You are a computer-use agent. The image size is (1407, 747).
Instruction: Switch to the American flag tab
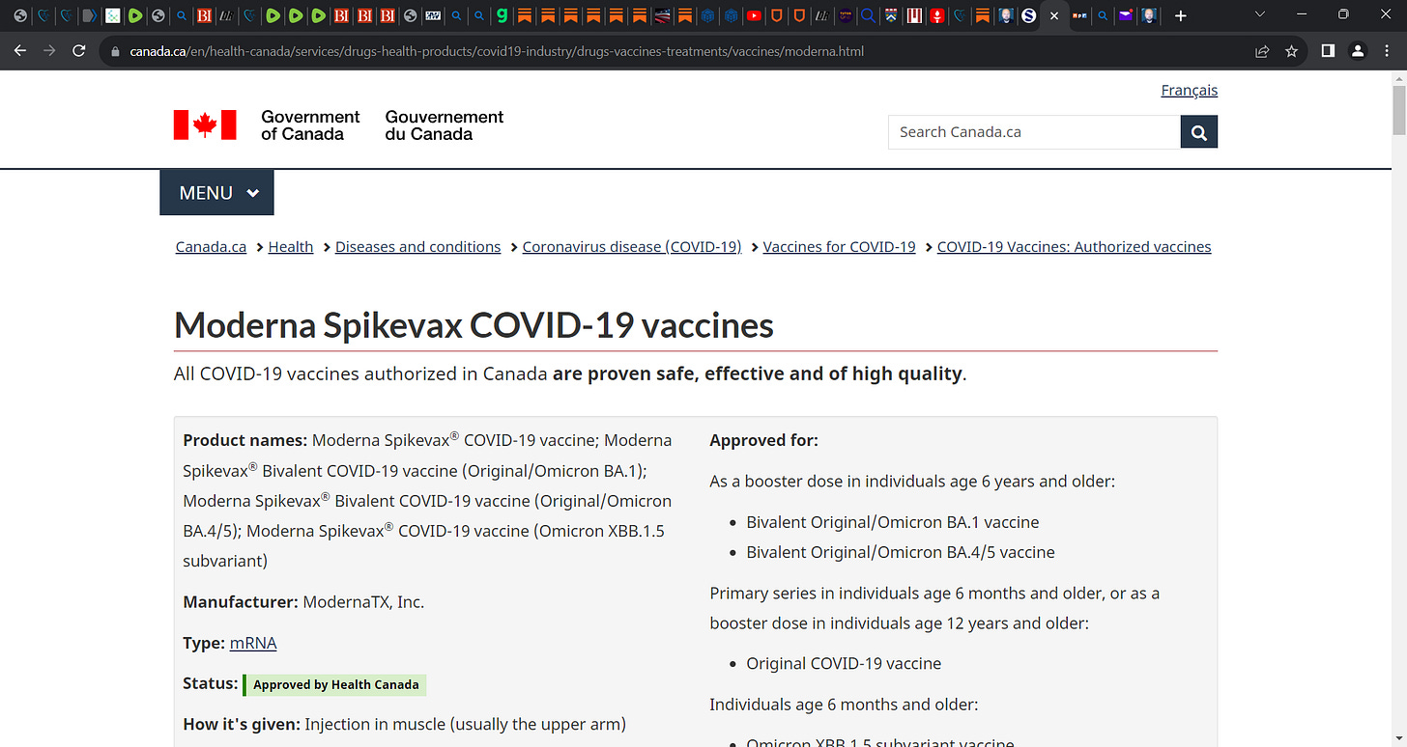(x=662, y=16)
